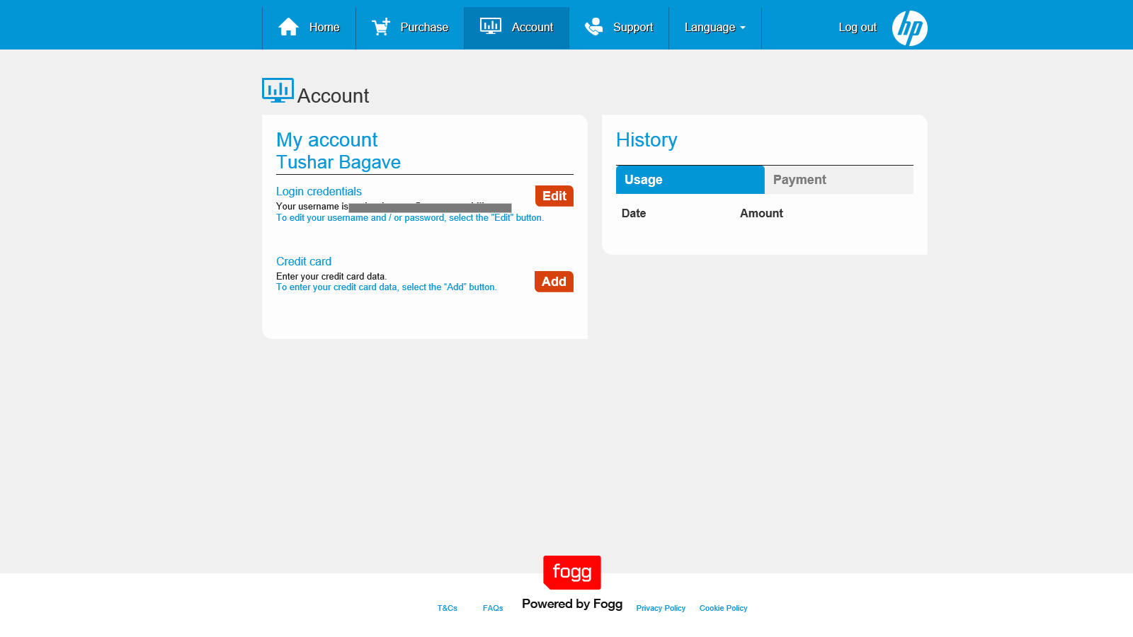Click the HP logo in header
1133x637 pixels.
(x=909, y=28)
